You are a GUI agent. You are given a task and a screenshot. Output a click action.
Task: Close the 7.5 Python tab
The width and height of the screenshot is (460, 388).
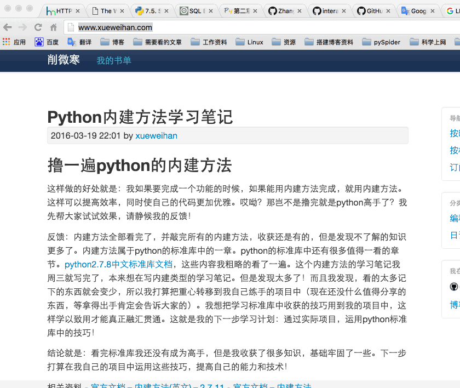click(x=166, y=11)
